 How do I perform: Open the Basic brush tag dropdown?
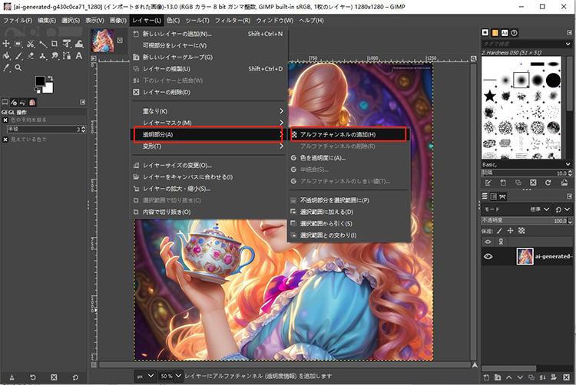[x=568, y=164]
